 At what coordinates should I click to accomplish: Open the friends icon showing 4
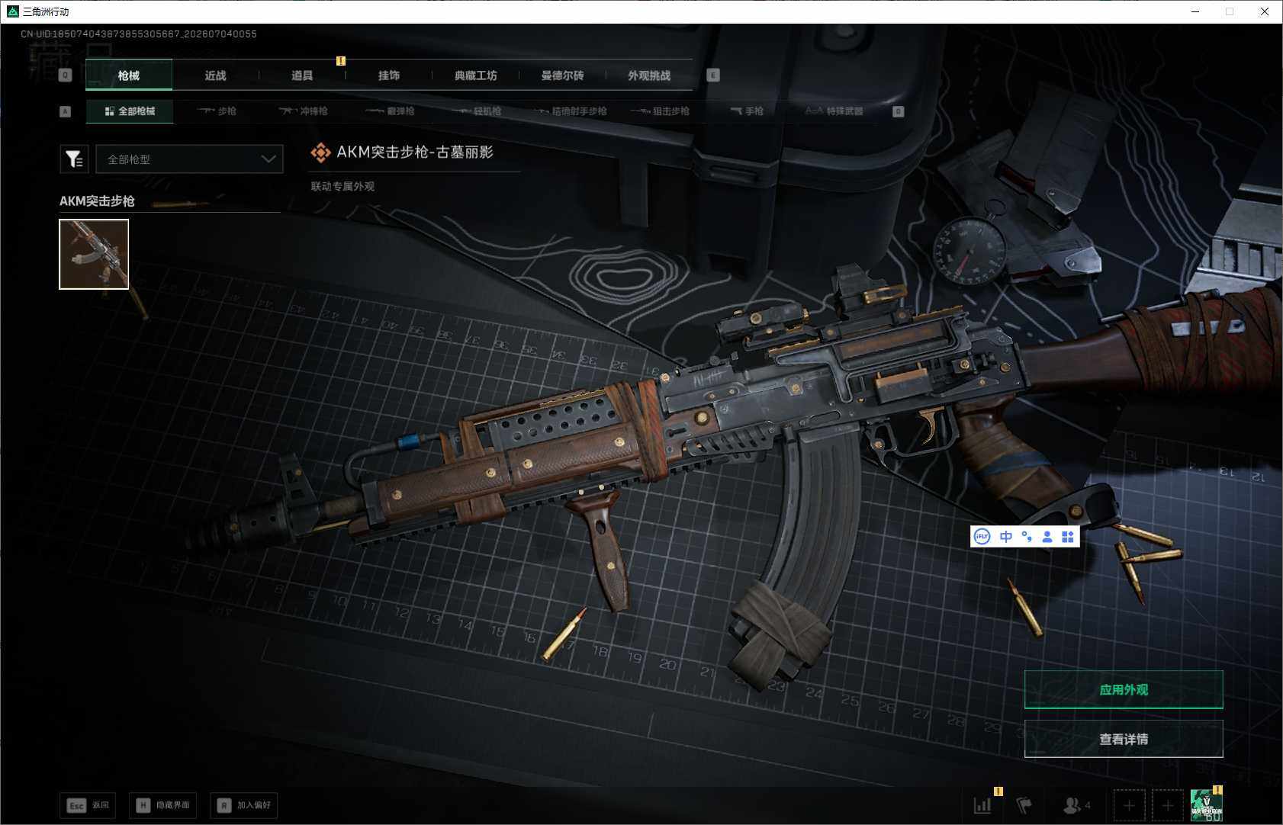[x=1077, y=805]
